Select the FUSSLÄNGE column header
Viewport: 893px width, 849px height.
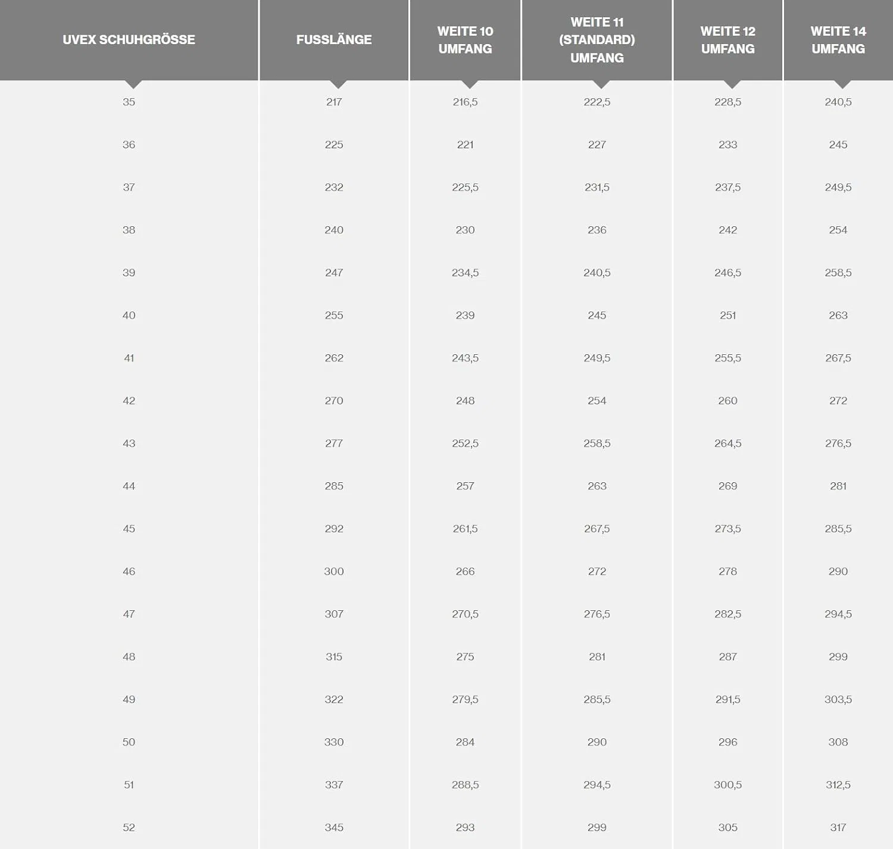(334, 39)
